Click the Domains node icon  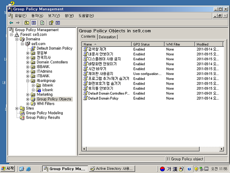[22, 39]
